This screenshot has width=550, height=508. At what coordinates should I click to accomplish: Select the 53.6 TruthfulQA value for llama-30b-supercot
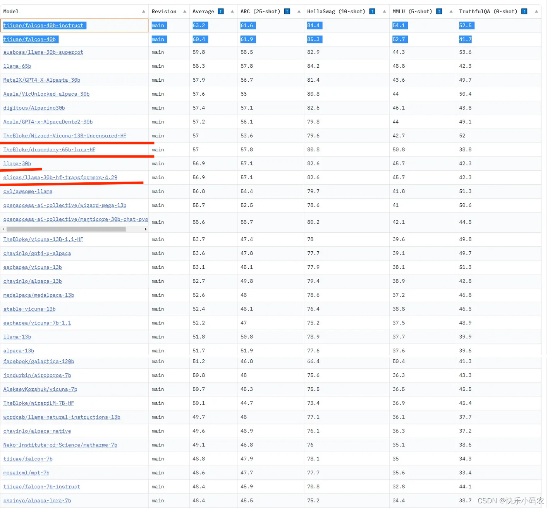(x=465, y=52)
